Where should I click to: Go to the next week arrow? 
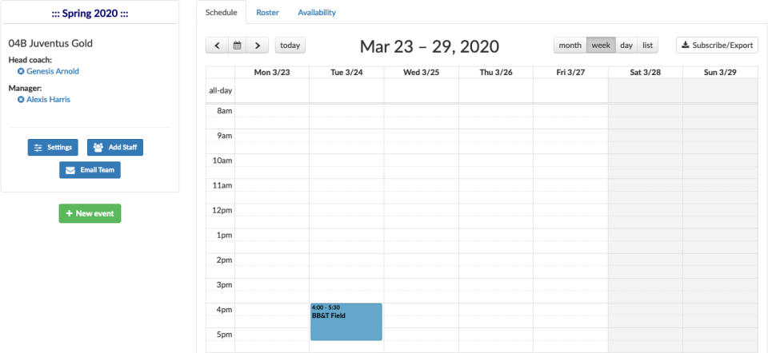tap(257, 46)
